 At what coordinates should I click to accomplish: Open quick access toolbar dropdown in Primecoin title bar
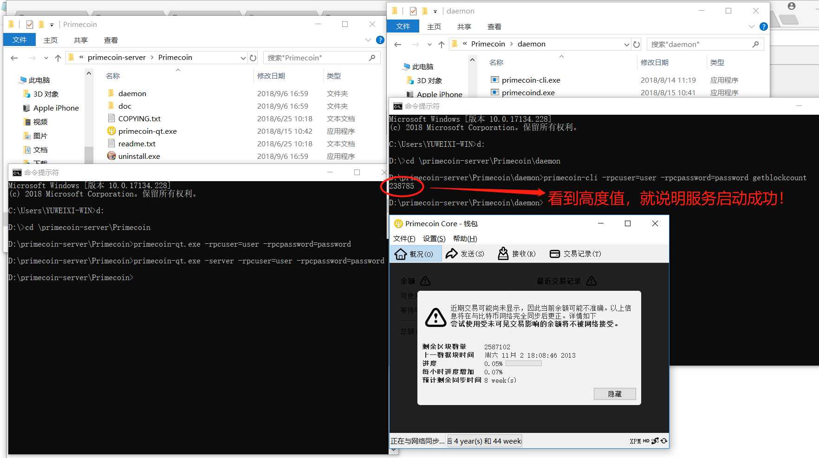pos(52,25)
